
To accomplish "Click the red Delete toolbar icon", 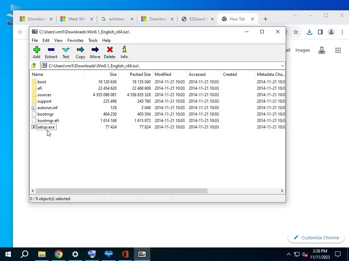I will pos(110,50).
